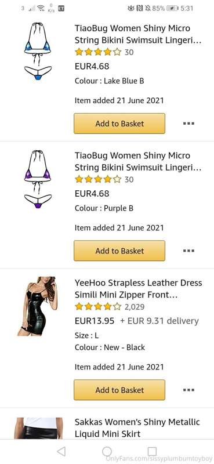Open Sakkas Shiny Metallic Liquid Mini Skirt

click(x=137, y=427)
